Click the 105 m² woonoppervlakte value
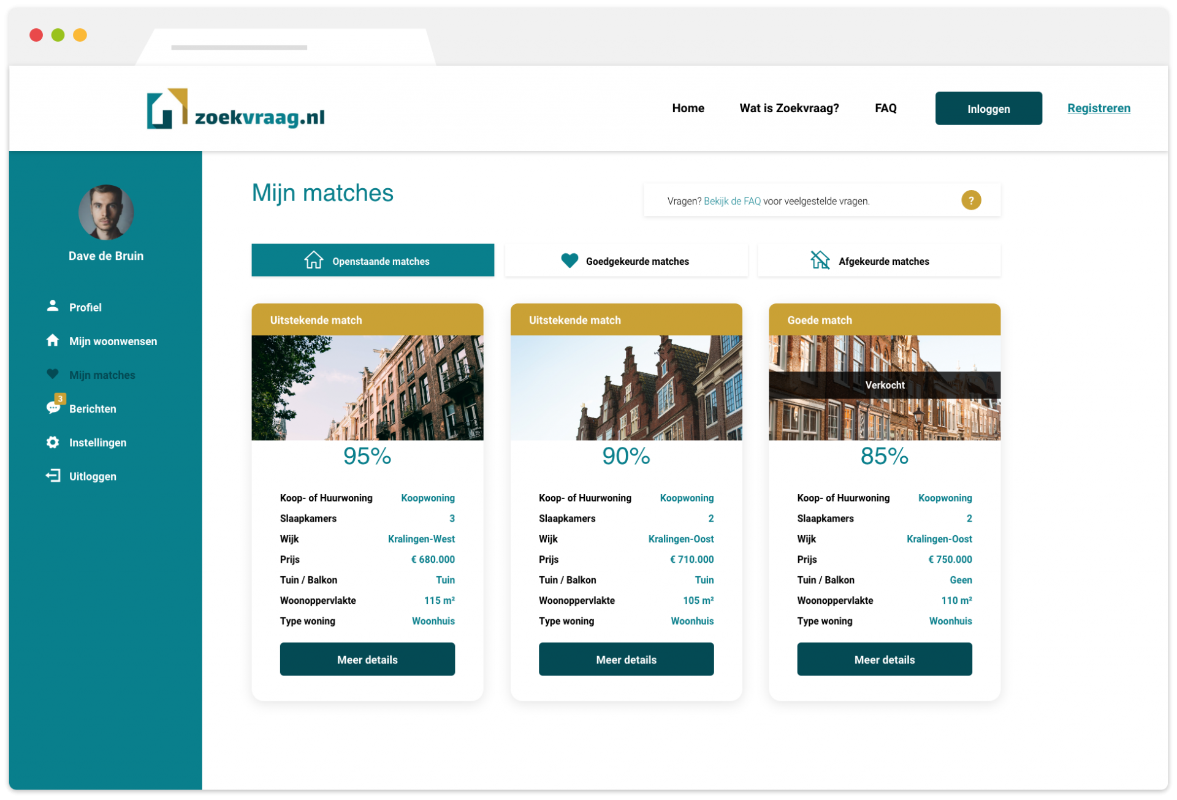The width and height of the screenshot is (1177, 800). coord(698,600)
